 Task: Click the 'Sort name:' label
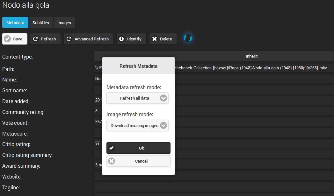tap(15, 91)
